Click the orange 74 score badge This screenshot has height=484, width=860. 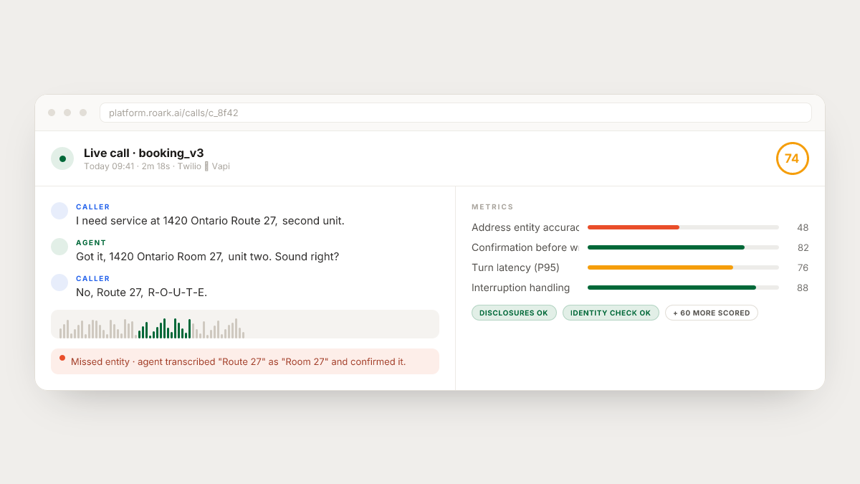(792, 158)
